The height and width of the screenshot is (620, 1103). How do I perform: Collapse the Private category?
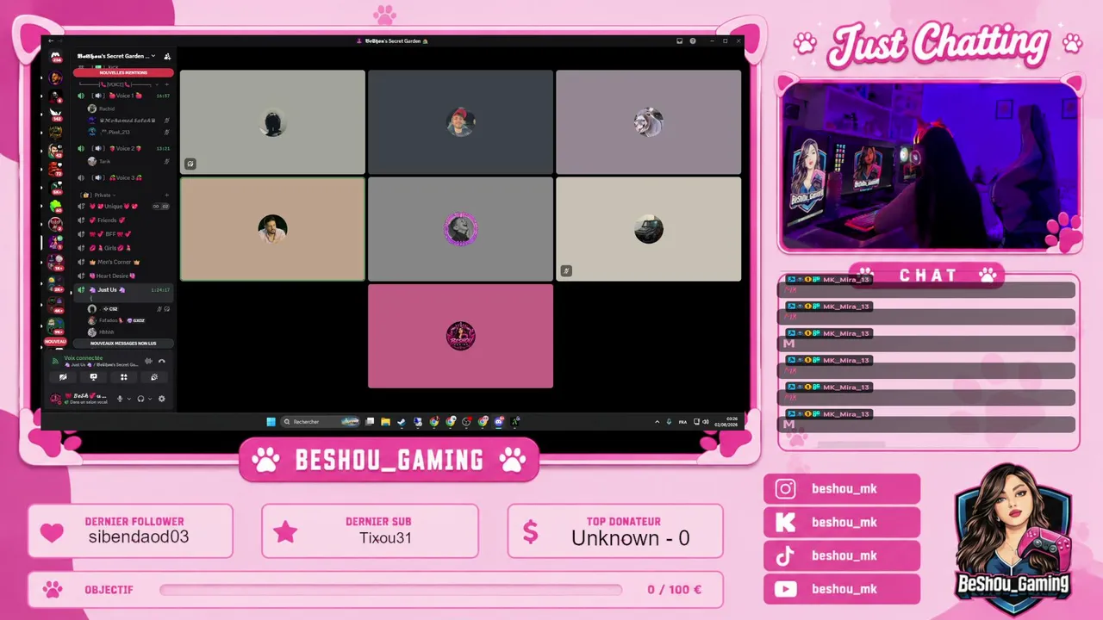102,195
